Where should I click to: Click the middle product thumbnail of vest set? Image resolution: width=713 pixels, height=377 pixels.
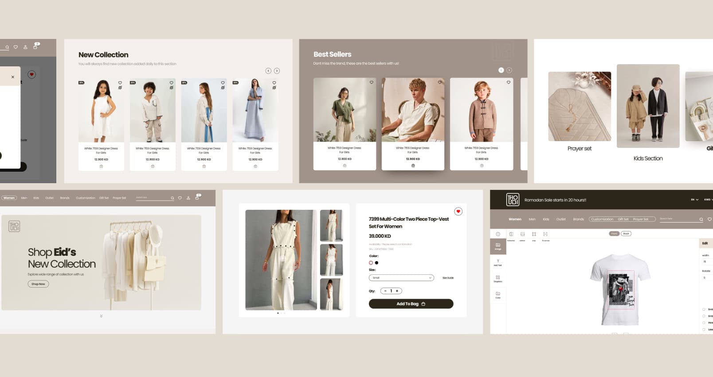tap(331, 260)
